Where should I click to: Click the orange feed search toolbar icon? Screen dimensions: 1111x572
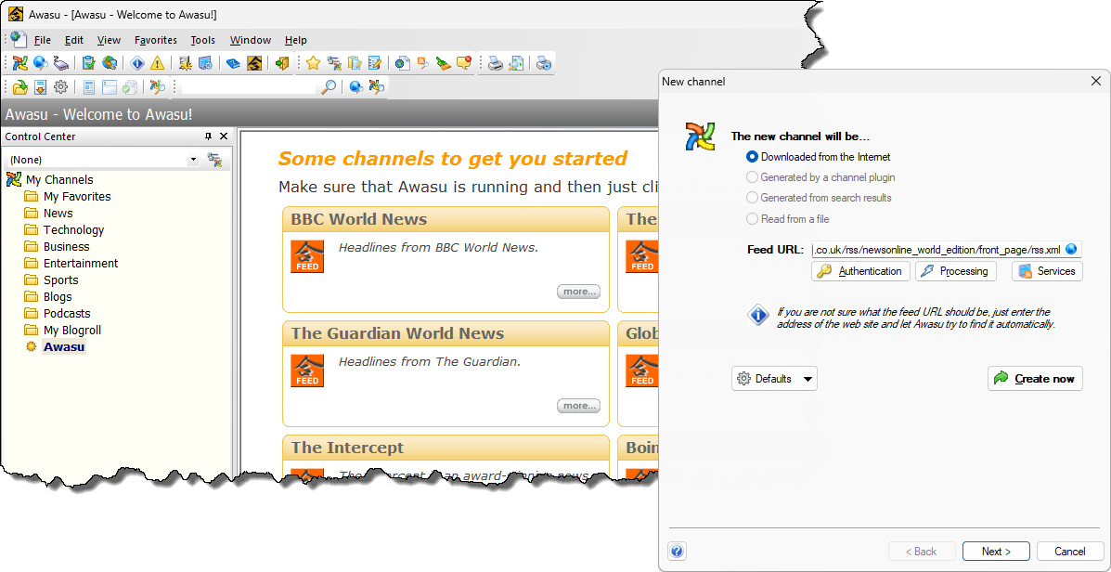[x=423, y=63]
